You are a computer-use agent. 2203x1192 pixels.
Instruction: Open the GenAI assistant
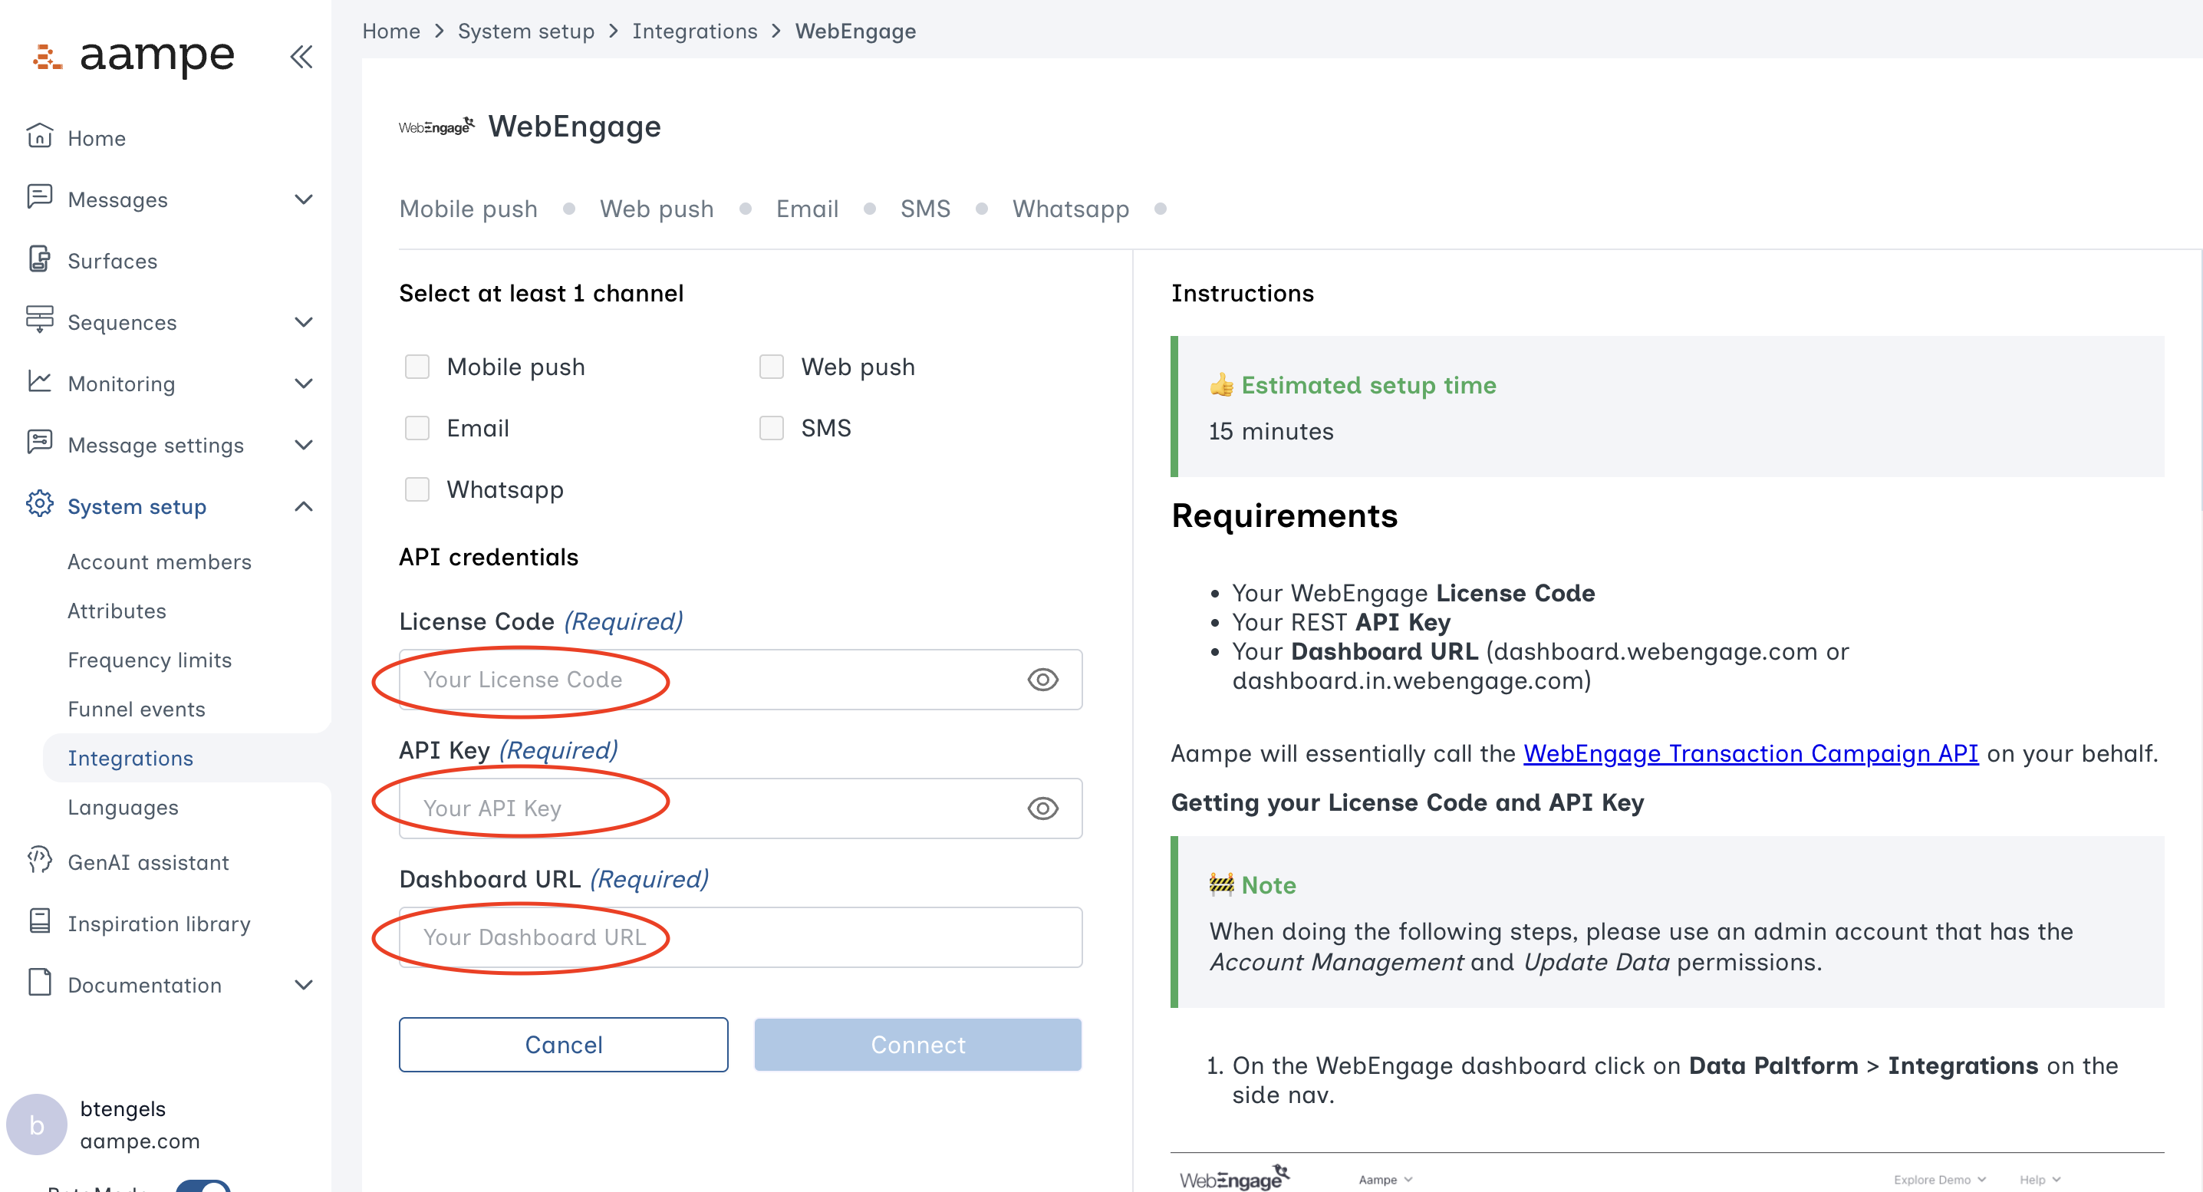point(148,862)
